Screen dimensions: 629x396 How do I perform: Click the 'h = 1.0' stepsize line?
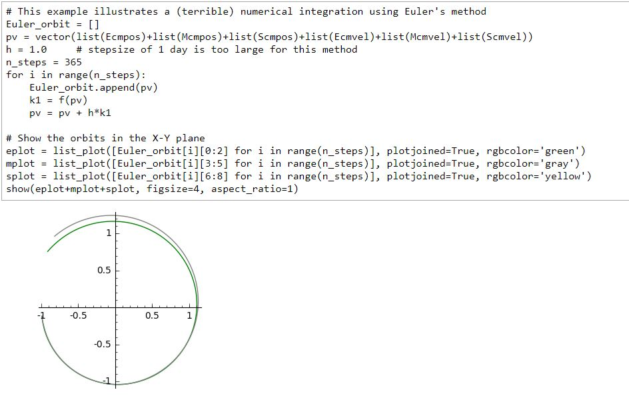[181, 49]
